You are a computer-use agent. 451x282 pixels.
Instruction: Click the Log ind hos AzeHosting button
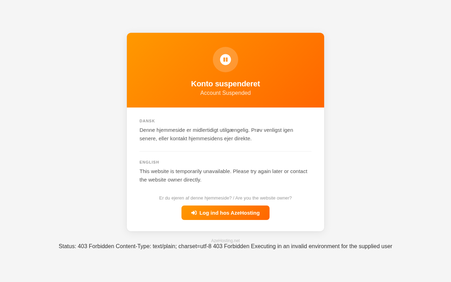point(225,213)
